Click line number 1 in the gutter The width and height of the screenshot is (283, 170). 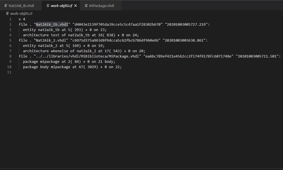[10, 19]
